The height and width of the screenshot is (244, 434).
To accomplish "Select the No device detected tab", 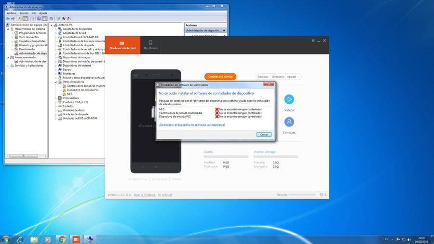I will point(122,45).
